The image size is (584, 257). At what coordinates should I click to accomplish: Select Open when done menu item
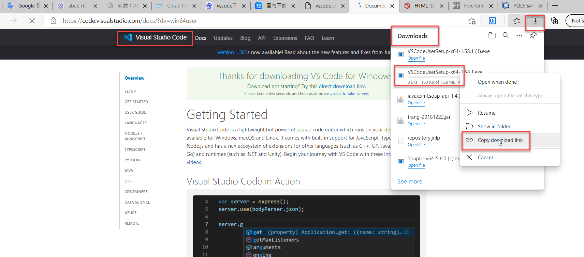[510, 82]
